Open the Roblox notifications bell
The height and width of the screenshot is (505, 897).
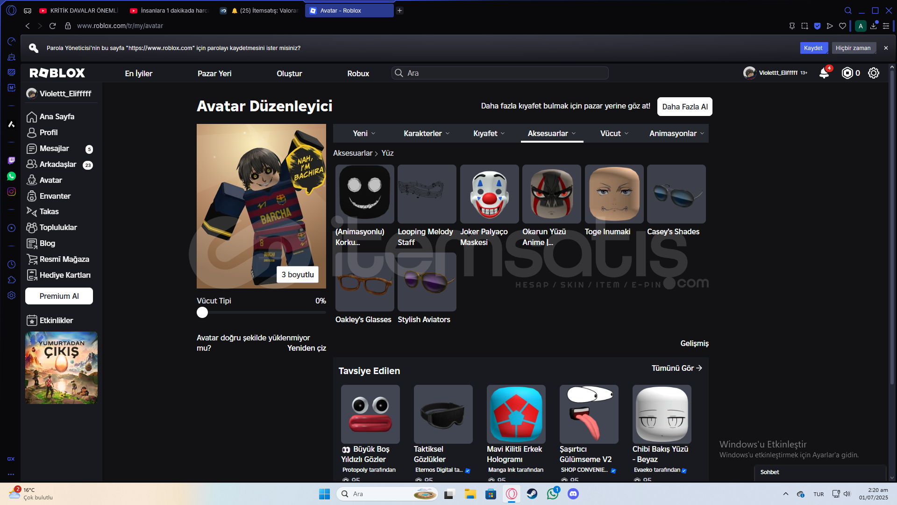(824, 73)
